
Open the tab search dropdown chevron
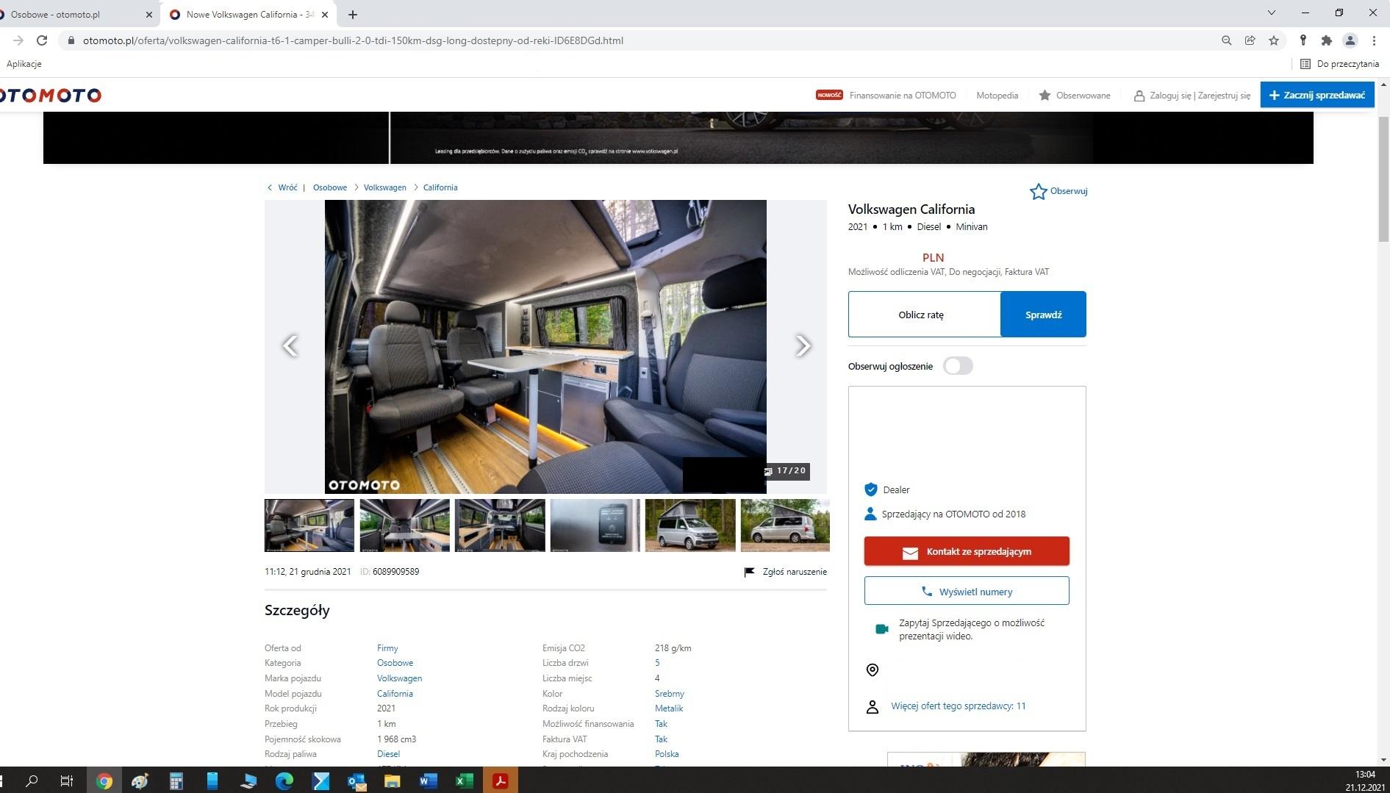pos(1271,13)
